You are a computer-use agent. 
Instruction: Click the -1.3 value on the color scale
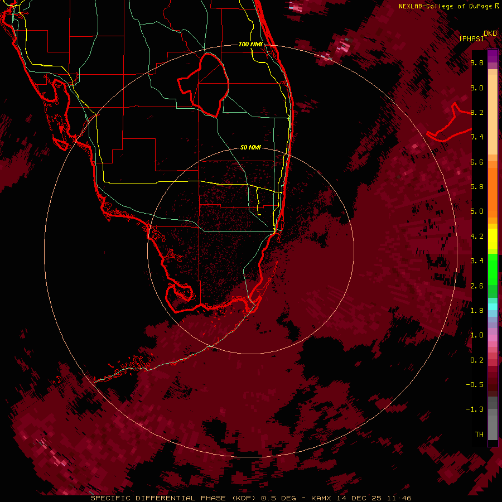point(475,409)
